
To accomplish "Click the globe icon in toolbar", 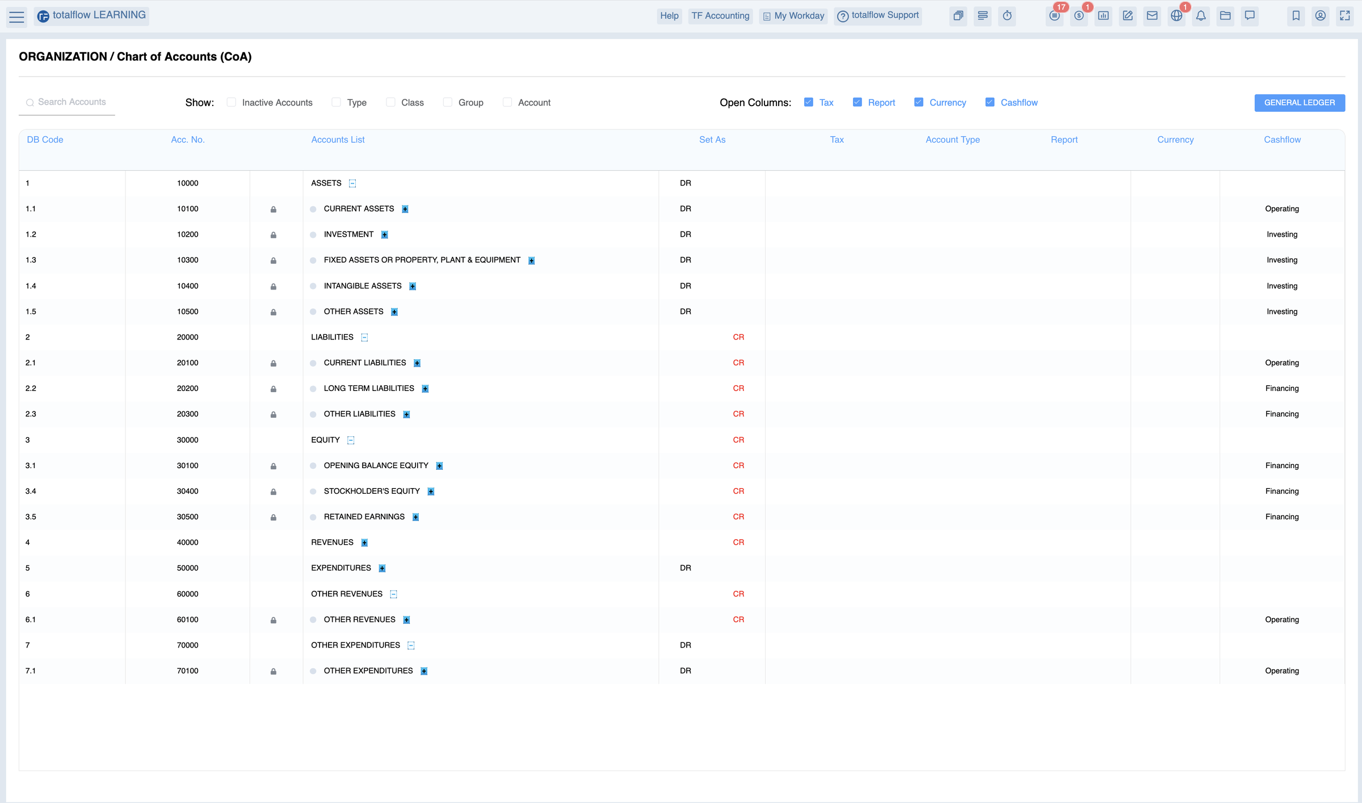I will point(1176,16).
